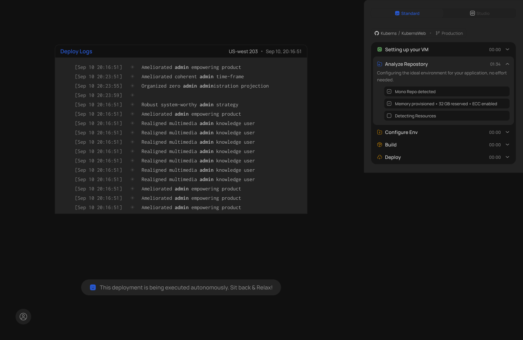
Task: Switch to the Standard tab
Action: point(407,13)
